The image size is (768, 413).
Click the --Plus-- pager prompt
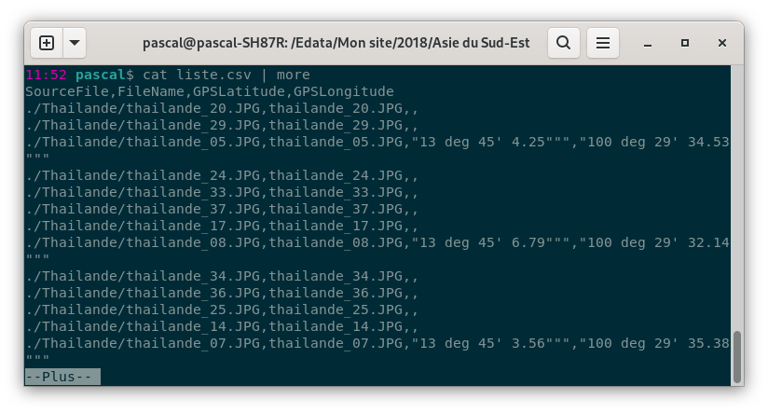tap(62, 377)
